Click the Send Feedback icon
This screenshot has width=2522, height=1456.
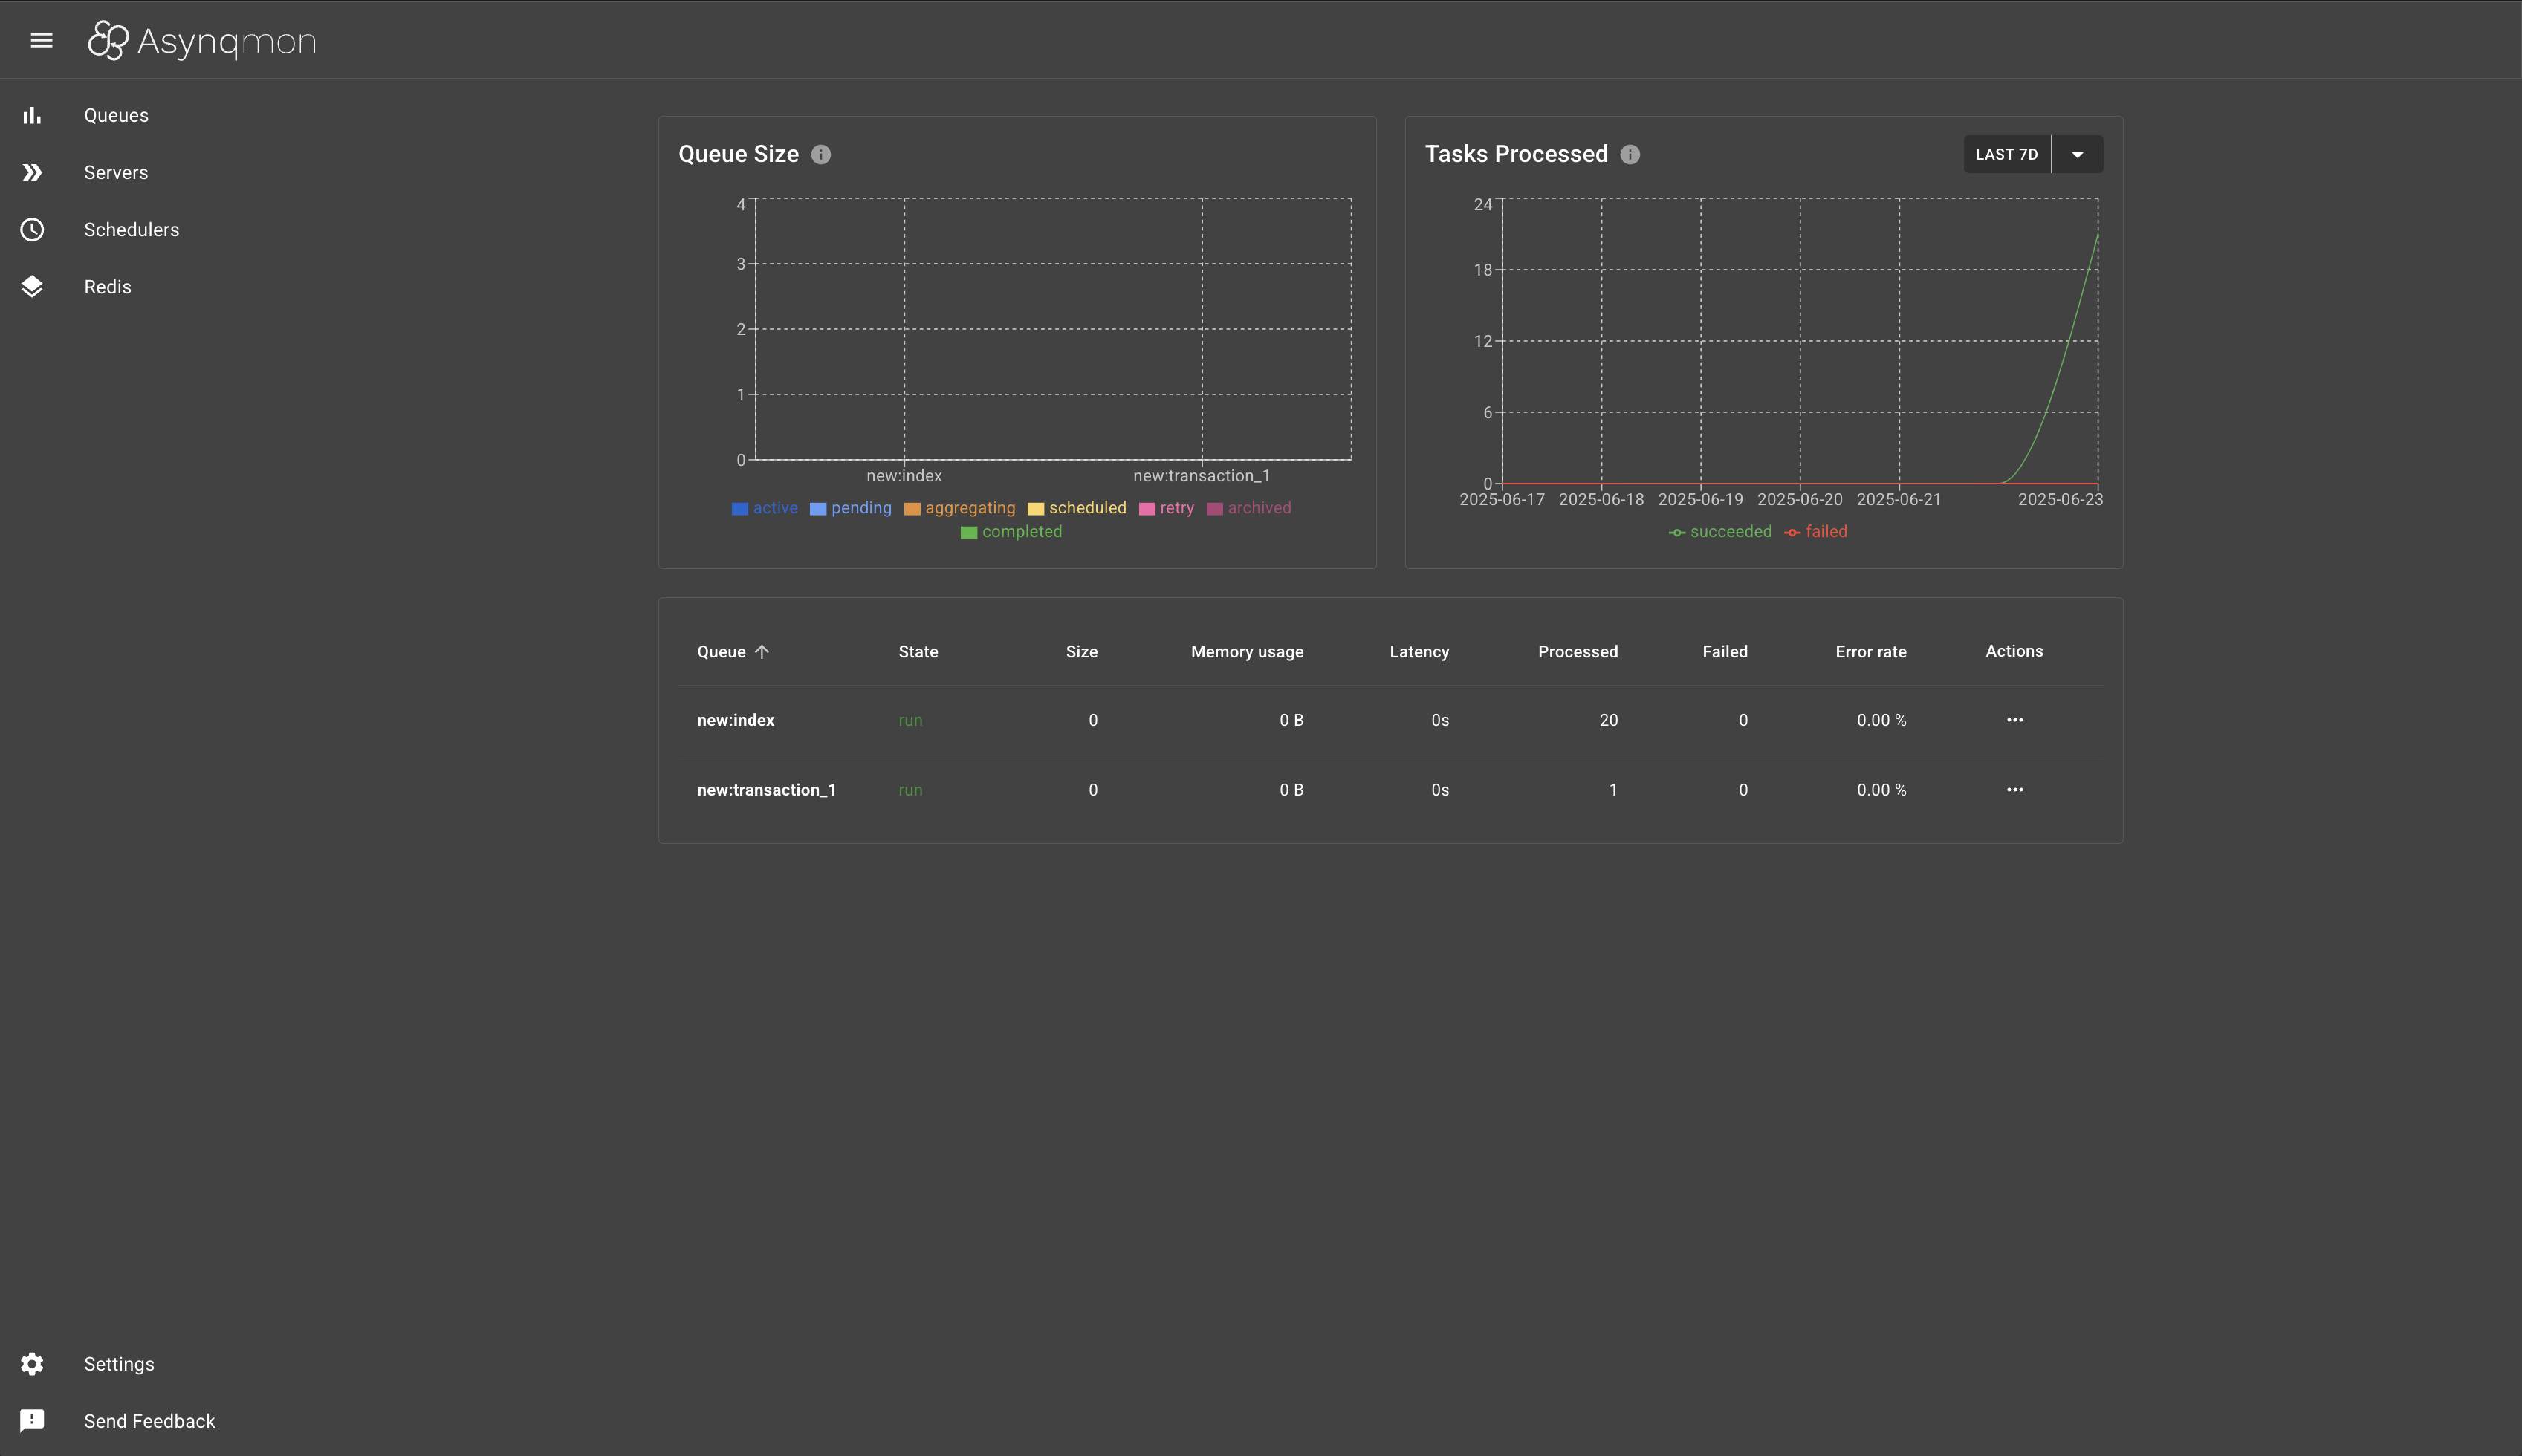point(32,1421)
